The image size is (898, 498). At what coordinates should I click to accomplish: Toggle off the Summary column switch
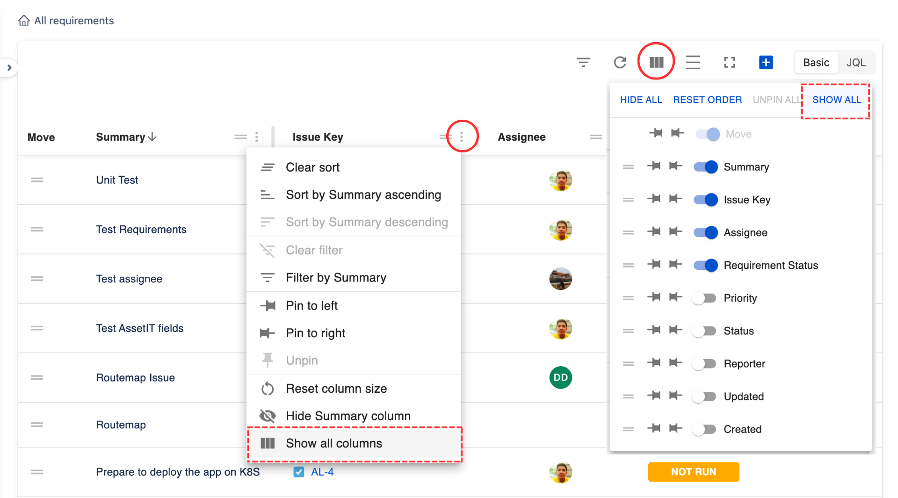pos(706,167)
